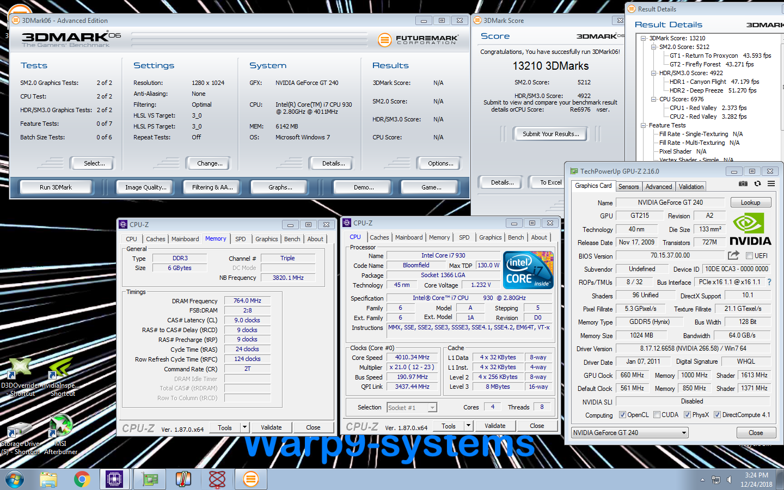This screenshot has height=490, width=784.
Task: Select the GT1 - Return To Proxycon row
Action: [720, 56]
